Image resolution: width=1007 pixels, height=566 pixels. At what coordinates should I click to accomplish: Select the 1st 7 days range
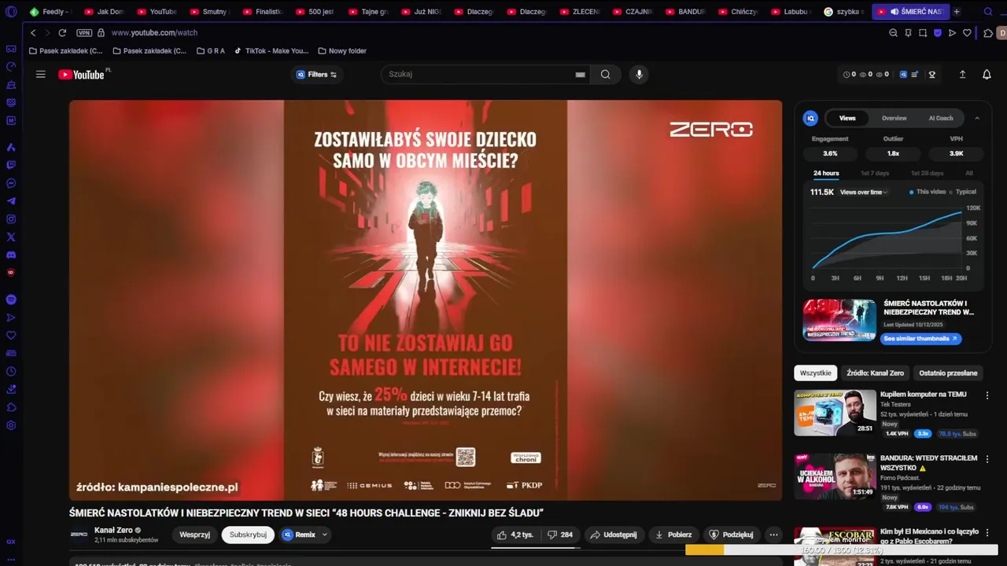point(875,173)
